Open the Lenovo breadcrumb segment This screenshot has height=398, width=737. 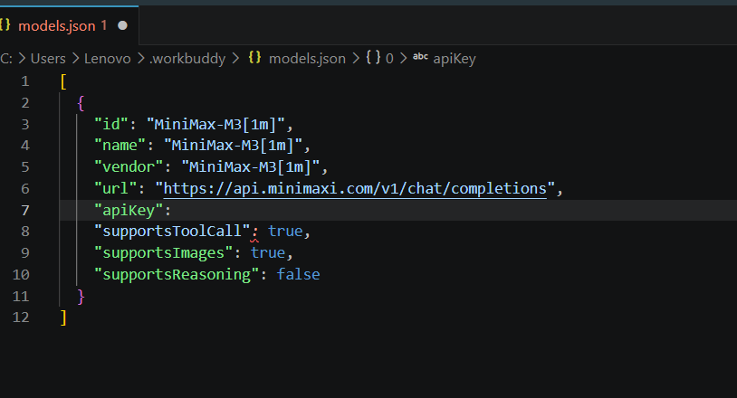pyautogui.click(x=107, y=59)
